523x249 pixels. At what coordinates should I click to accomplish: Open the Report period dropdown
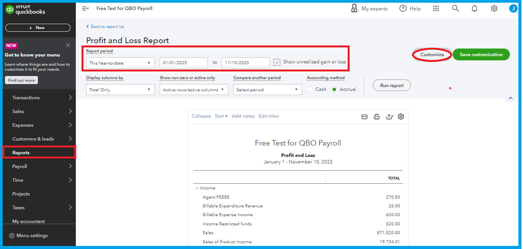[120, 63]
